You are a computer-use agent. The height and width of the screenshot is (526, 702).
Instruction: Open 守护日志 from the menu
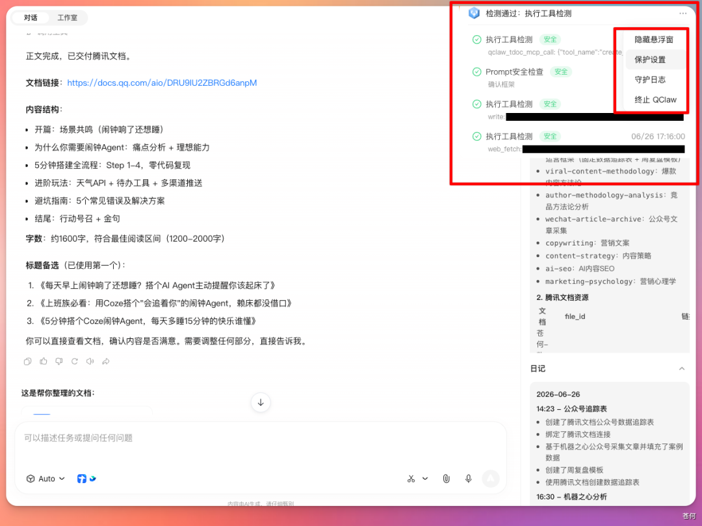point(654,80)
